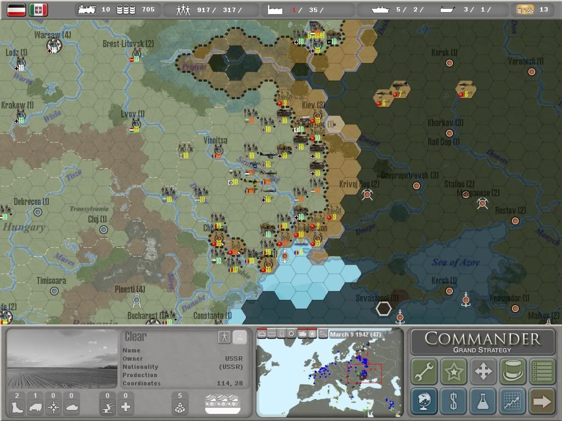Open the top hat diplomacy button

coord(513,371)
